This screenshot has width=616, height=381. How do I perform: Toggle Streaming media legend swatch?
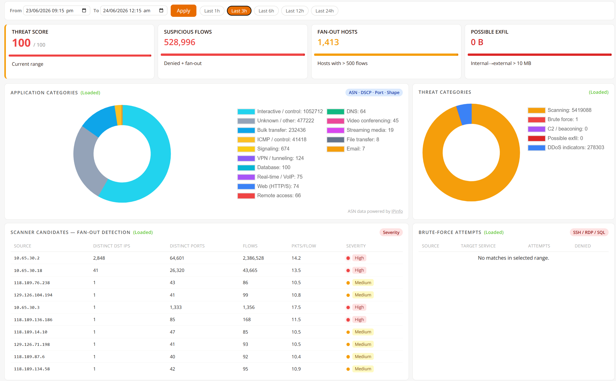pyautogui.click(x=336, y=130)
